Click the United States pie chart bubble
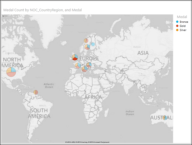 click(x=11, y=72)
